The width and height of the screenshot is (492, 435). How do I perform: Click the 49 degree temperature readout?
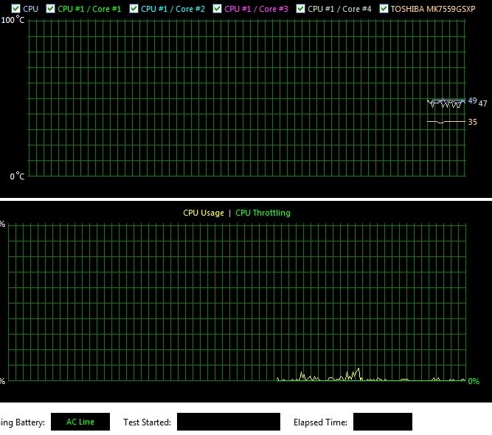tap(472, 100)
